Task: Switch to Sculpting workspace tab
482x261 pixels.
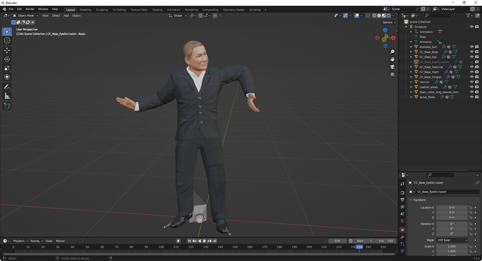Action: pos(102,10)
